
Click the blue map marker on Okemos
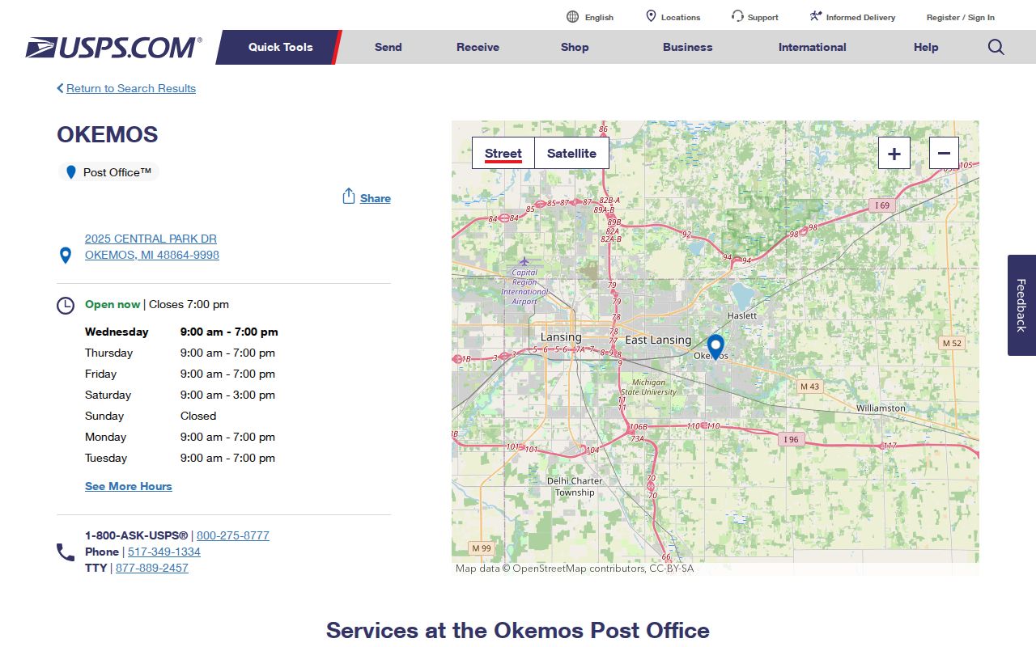(715, 347)
